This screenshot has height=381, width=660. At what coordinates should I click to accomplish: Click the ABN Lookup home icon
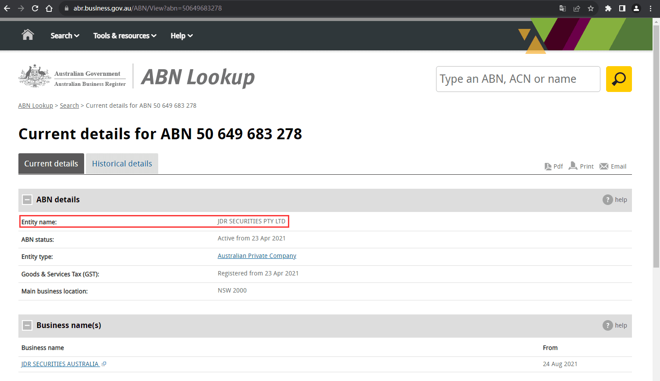pos(28,35)
